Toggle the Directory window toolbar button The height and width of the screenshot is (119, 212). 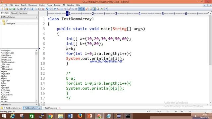point(94,9)
